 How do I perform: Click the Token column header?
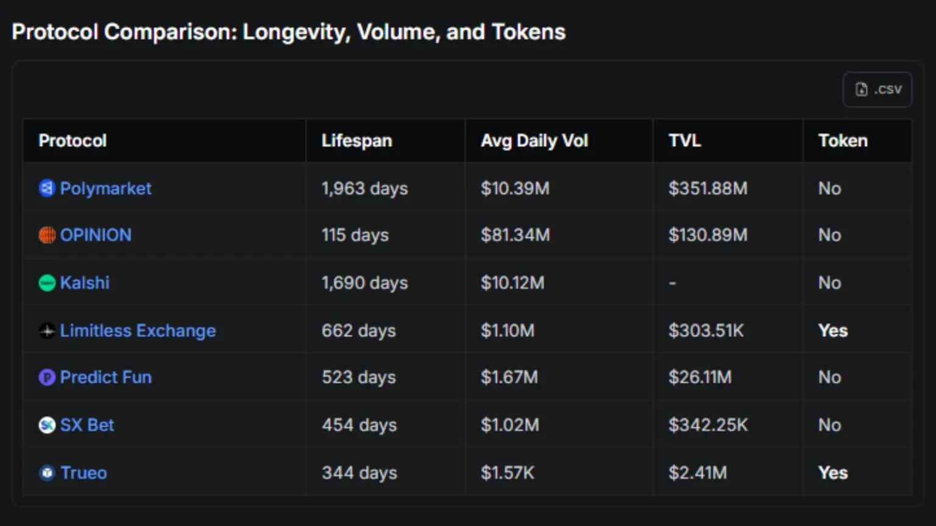point(843,141)
